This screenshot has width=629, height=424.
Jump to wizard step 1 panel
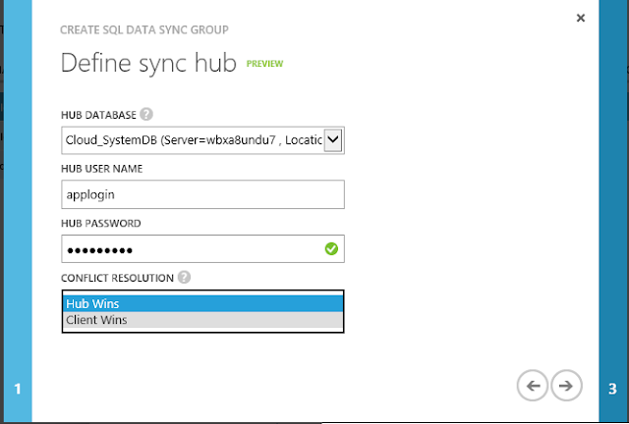(18, 212)
